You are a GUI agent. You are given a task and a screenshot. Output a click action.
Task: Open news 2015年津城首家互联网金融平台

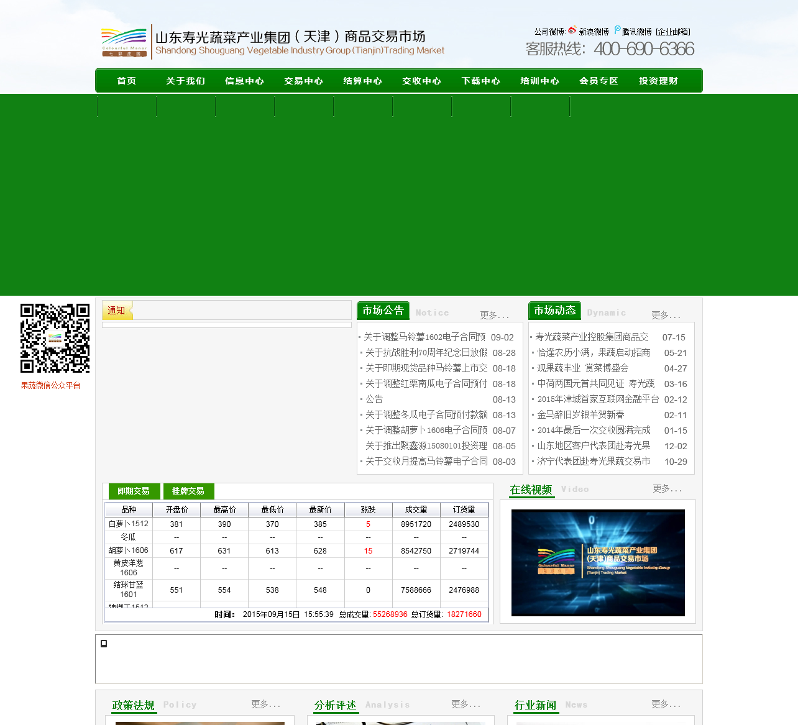pyautogui.click(x=598, y=399)
